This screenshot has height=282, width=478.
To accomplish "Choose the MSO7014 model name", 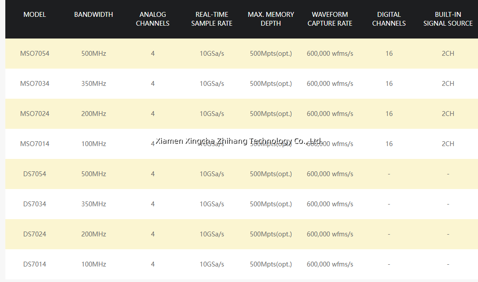I will click(x=35, y=144).
